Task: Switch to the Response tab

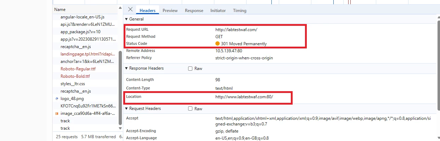Action: click(x=194, y=11)
